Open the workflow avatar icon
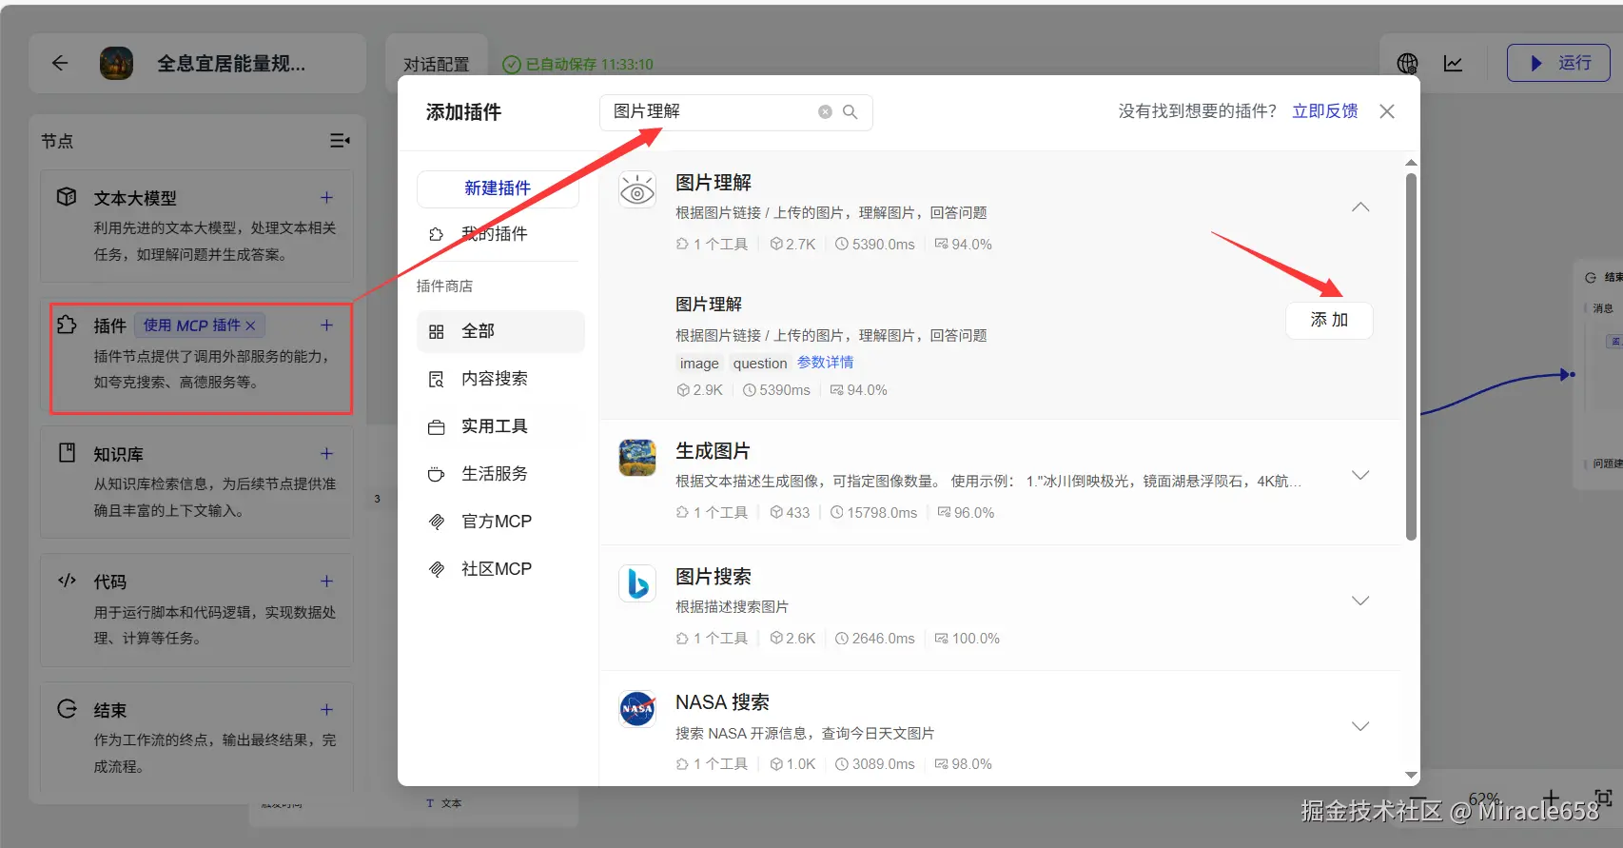 (117, 64)
